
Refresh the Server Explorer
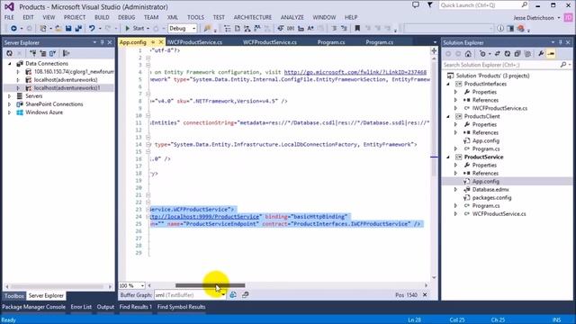pos(9,54)
